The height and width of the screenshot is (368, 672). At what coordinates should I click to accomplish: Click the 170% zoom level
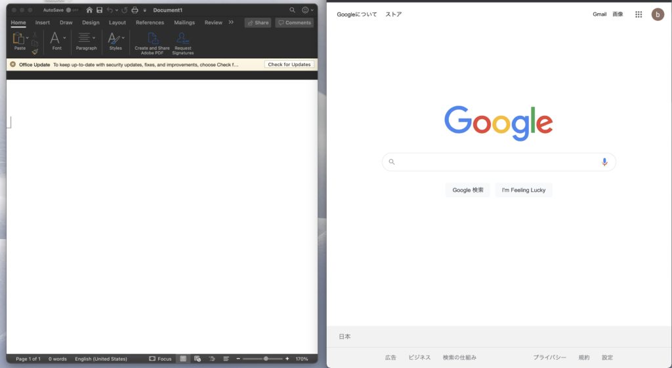pyautogui.click(x=302, y=359)
